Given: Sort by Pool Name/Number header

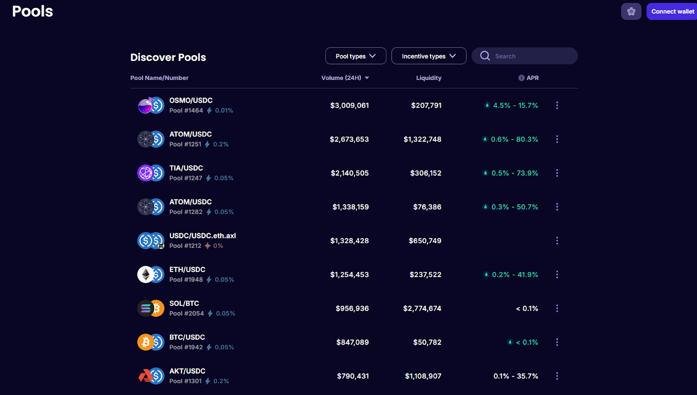Looking at the screenshot, I should (x=159, y=78).
